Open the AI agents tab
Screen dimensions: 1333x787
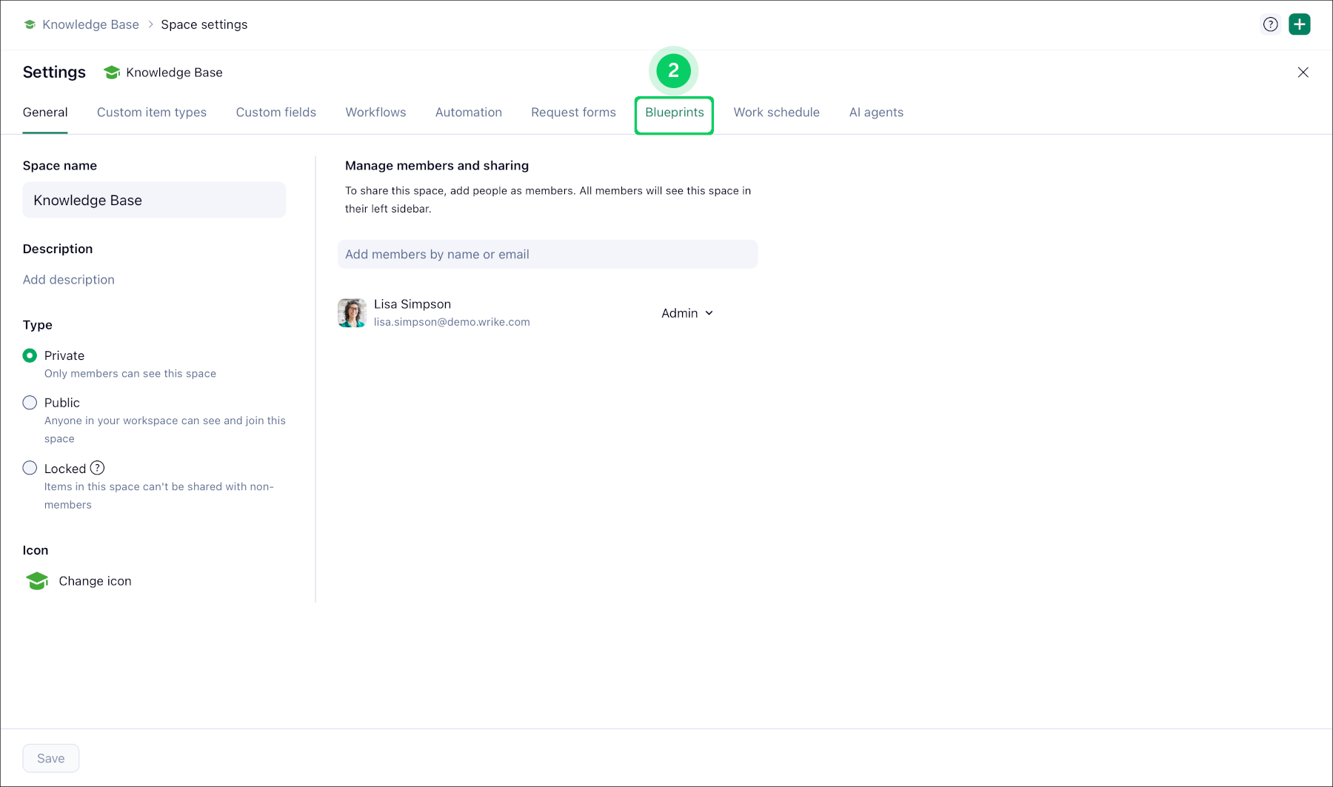click(x=876, y=113)
